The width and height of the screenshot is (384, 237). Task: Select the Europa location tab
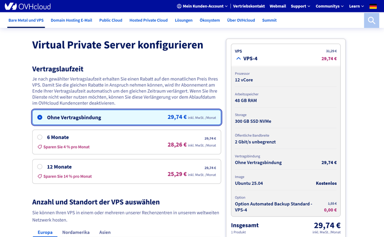[x=45, y=232]
